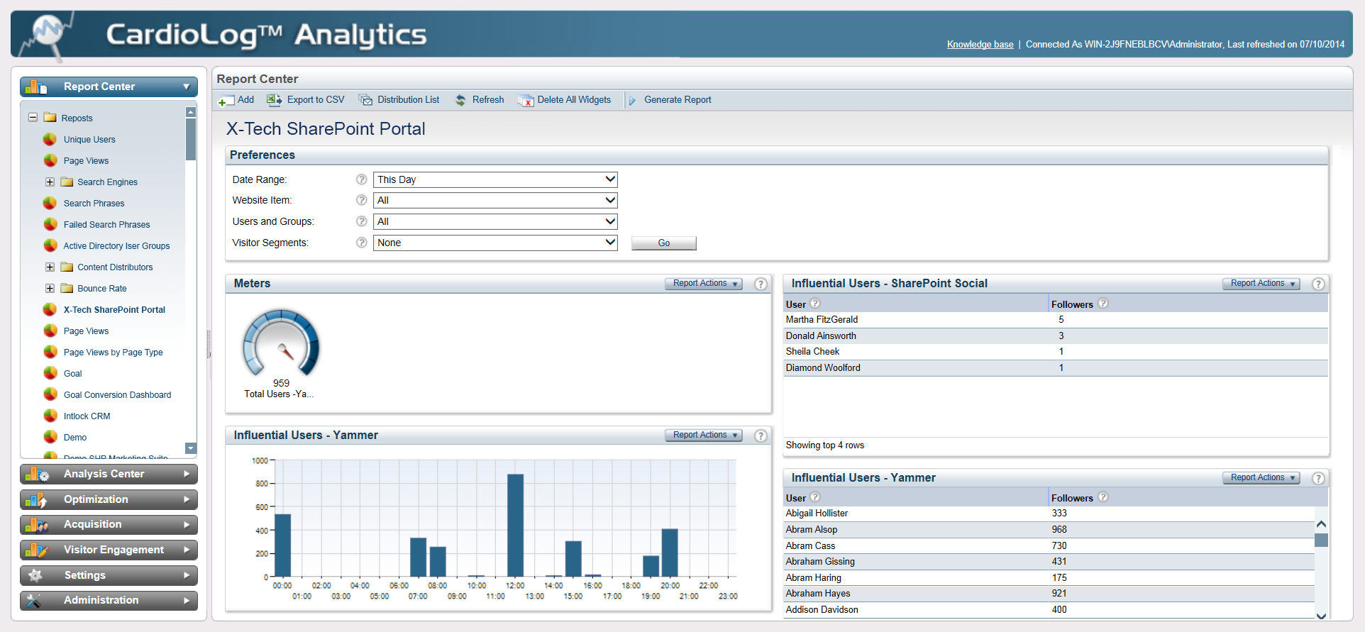Click the 12:00 bar in Yammer chart

(515, 526)
